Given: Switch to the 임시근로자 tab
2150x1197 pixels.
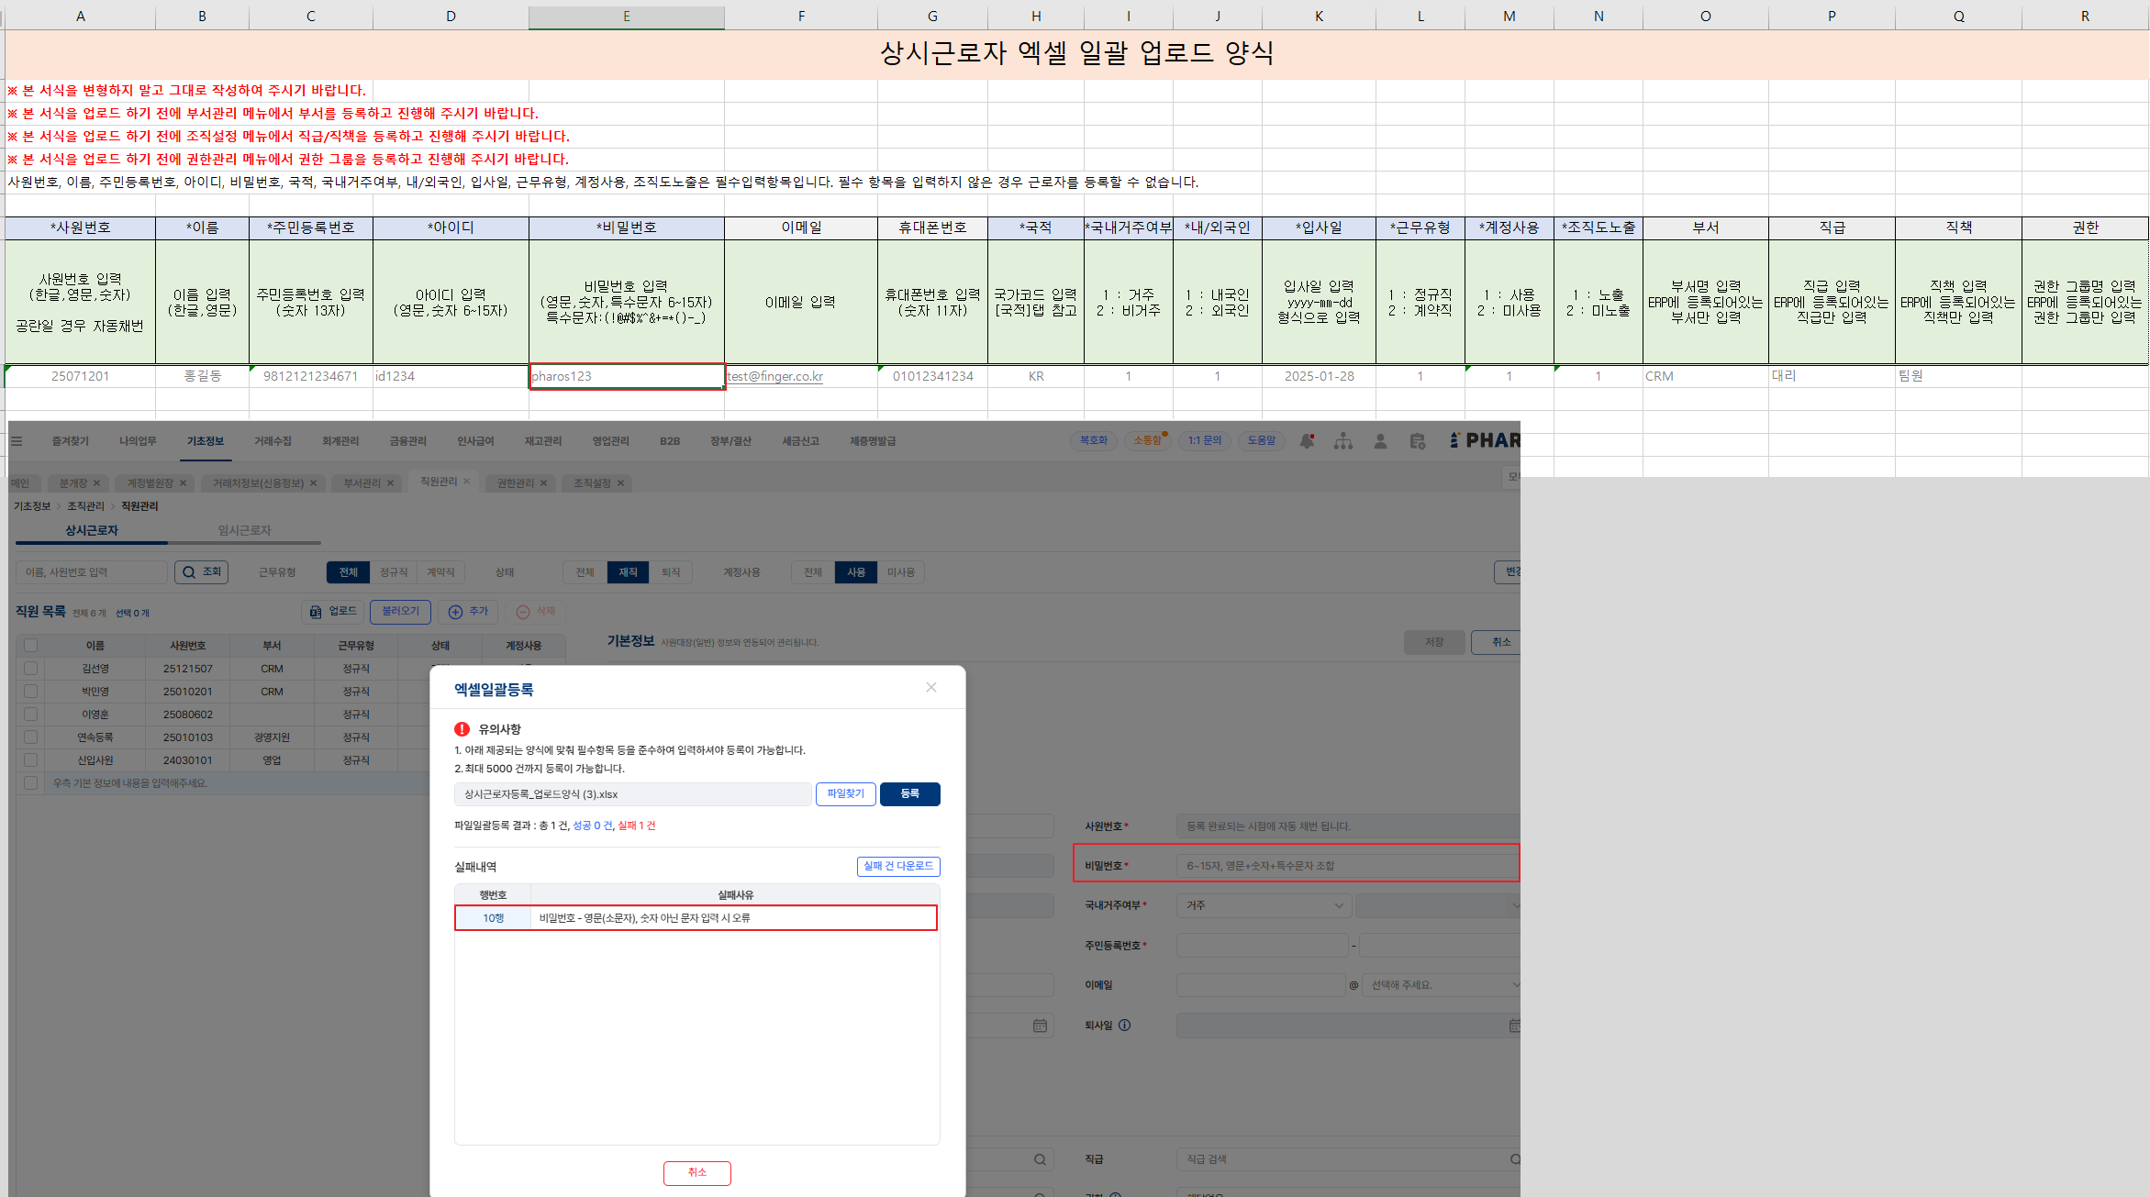Looking at the screenshot, I should point(244,531).
